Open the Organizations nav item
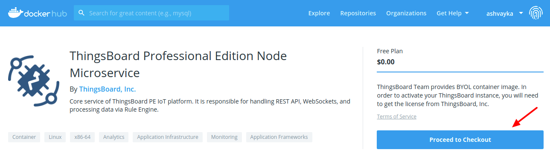The image size is (550, 167). 406,13
